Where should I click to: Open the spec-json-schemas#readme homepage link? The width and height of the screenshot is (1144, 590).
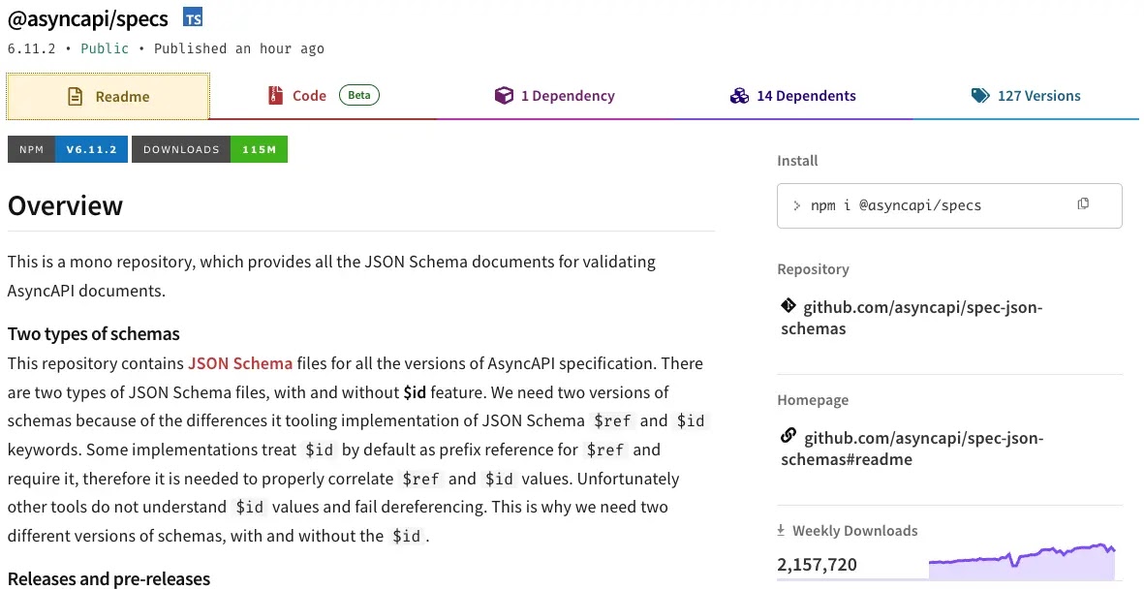tap(912, 448)
